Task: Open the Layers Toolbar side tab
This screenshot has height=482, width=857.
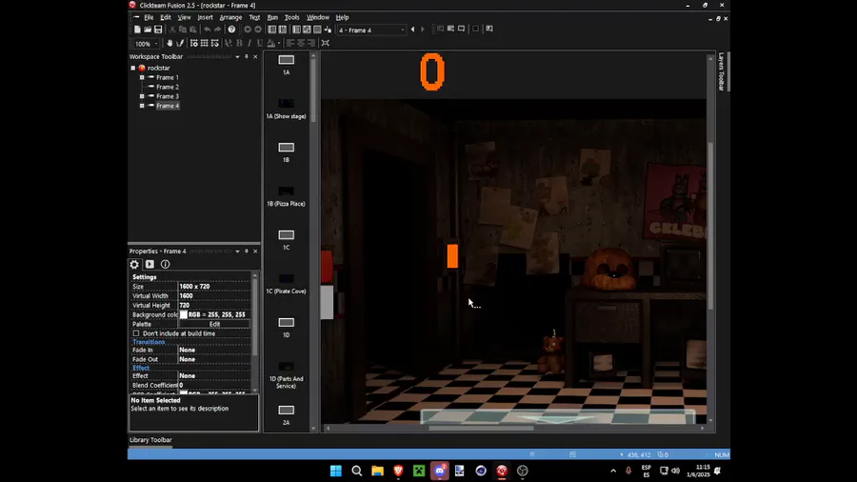Action: point(722,71)
